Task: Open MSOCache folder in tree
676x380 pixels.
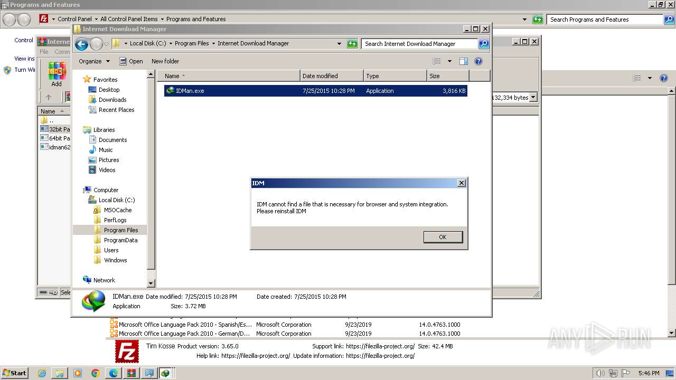Action: pyautogui.click(x=118, y=210)
